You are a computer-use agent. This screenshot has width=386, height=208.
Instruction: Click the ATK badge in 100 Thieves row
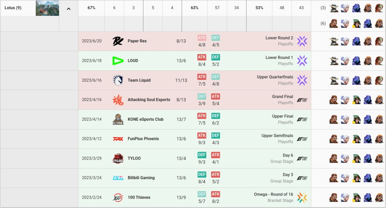(x=216, y=194)
